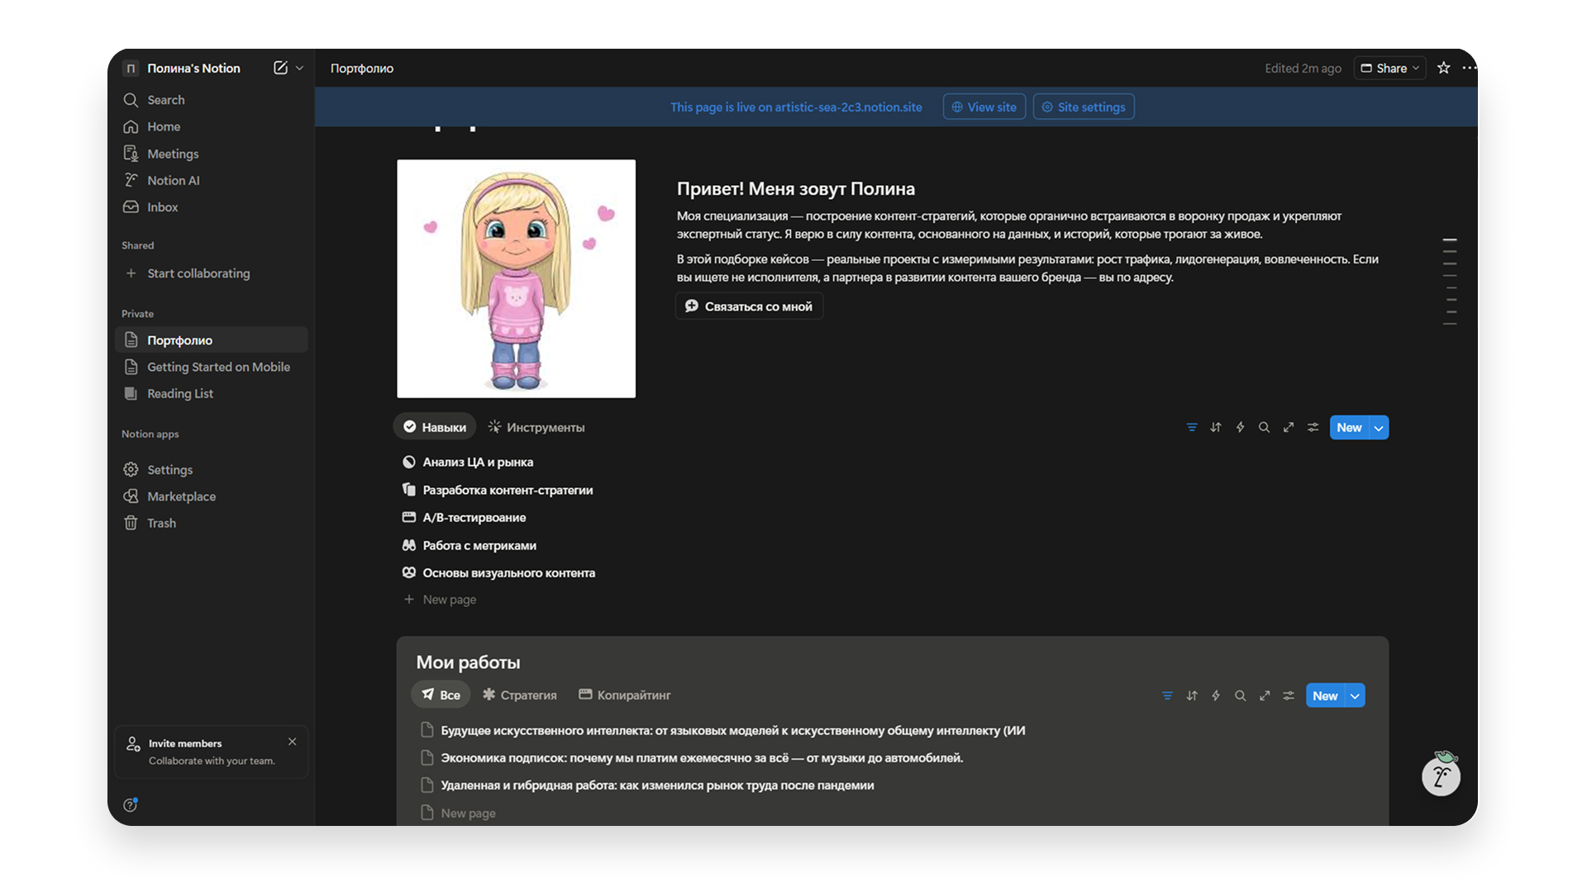Expand the workspace switcher chevron next to Полина's Notion
Screen dimensions: 1587x892
(300, 68)
